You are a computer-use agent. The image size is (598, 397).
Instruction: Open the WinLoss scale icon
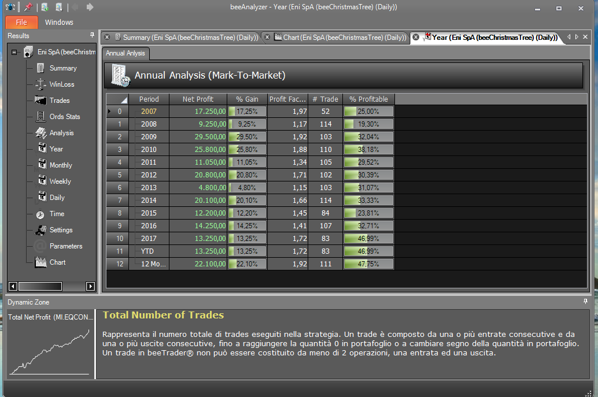[x=40, y=84]
